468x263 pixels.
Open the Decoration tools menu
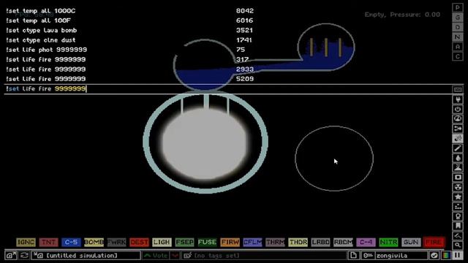(x=458, y=235)
